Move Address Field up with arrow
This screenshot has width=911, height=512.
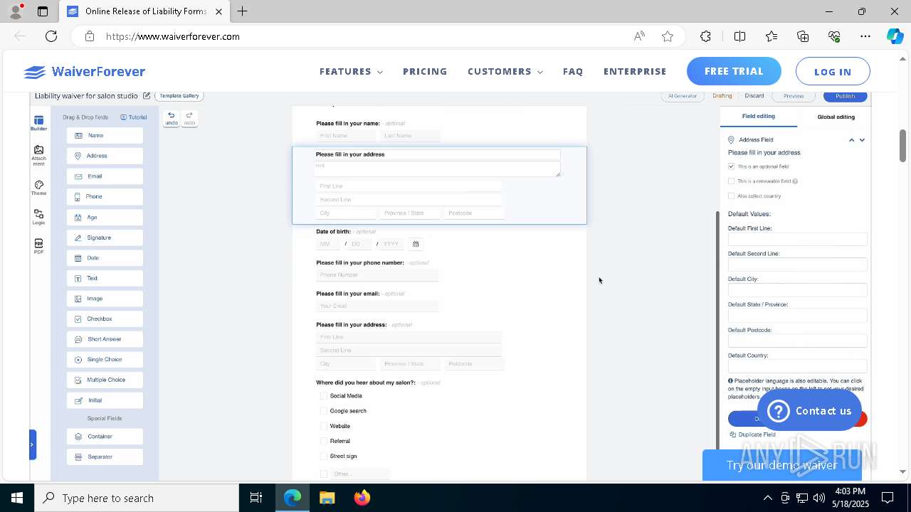[x=851, y=140]
